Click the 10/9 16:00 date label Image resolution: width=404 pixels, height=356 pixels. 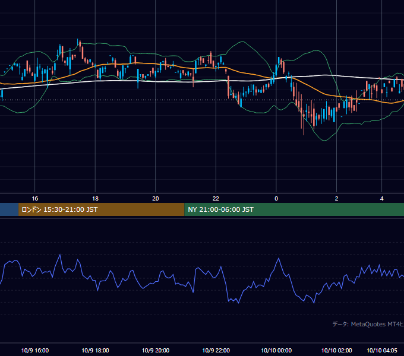coord(35,350)
